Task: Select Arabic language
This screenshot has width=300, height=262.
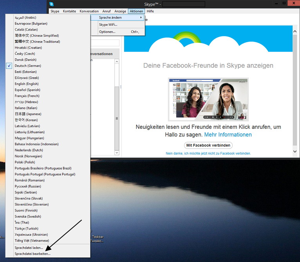Action: coord(48,17)
